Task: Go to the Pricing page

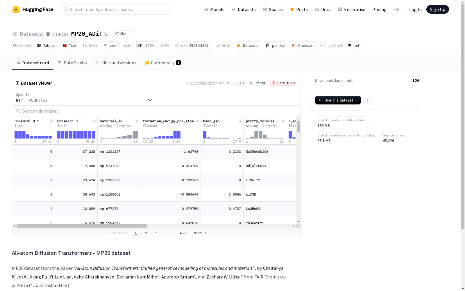Action: [379, 9]
